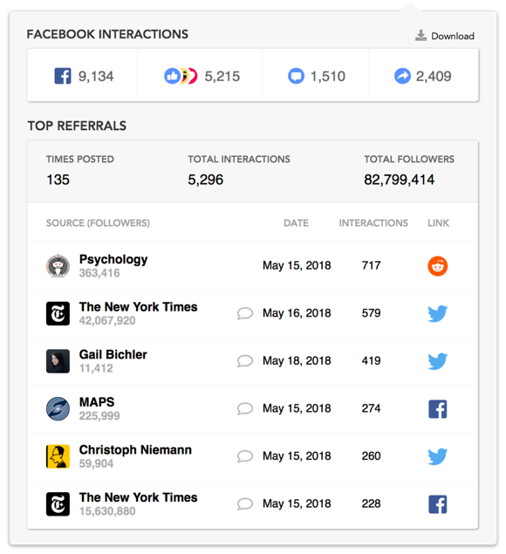Screen dimensions: 506x554
Task: Click the comment bubble next to Gail Bichler
Action: click(x=245, y=361)
